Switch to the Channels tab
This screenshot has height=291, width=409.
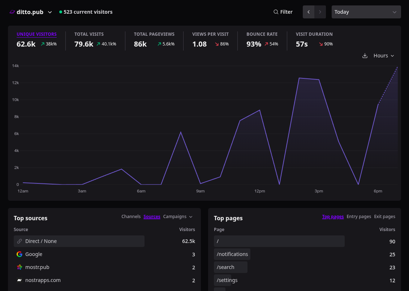pyautogui.click(x=131, y=217)
